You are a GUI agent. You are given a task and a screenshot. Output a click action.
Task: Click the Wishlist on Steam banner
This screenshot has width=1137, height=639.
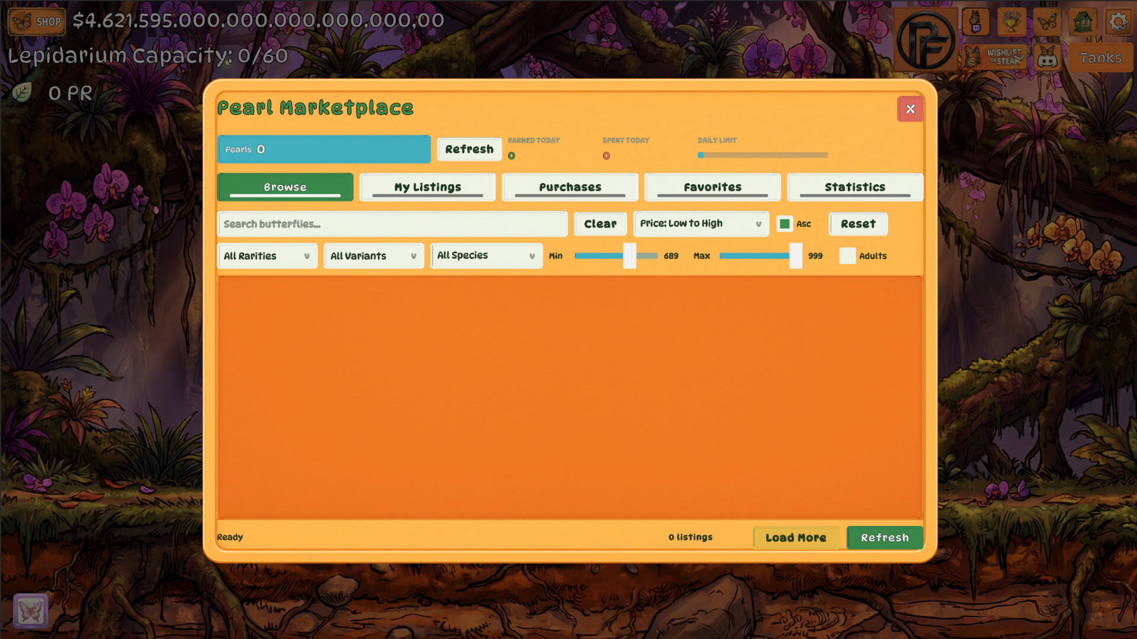tap(995, 57)
